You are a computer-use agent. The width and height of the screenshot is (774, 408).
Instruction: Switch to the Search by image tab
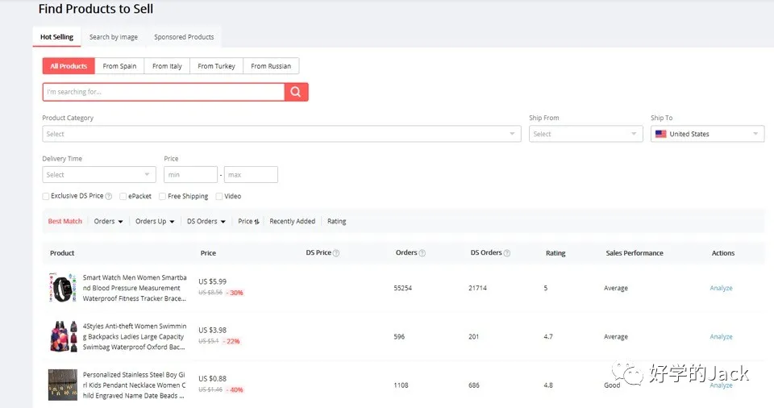point(114,37)
